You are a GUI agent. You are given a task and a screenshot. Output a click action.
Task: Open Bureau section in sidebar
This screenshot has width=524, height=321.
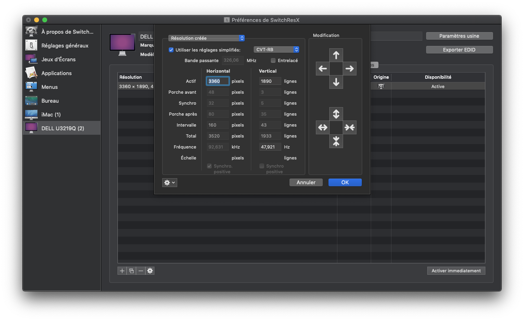click(x=61, y=101)
